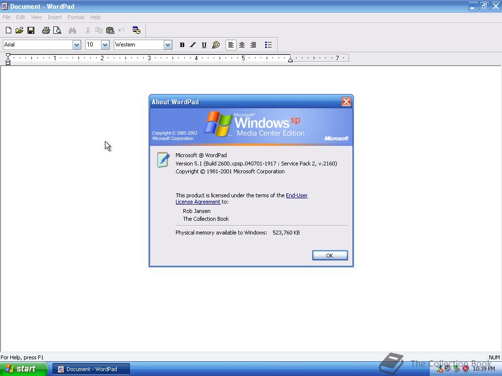Viewport: 502px width, 376px height.
Task: Click the Paste clipboard icon
Action: point(110,30)
